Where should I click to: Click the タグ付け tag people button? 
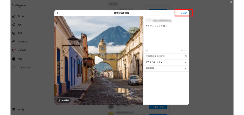[63, 100]
